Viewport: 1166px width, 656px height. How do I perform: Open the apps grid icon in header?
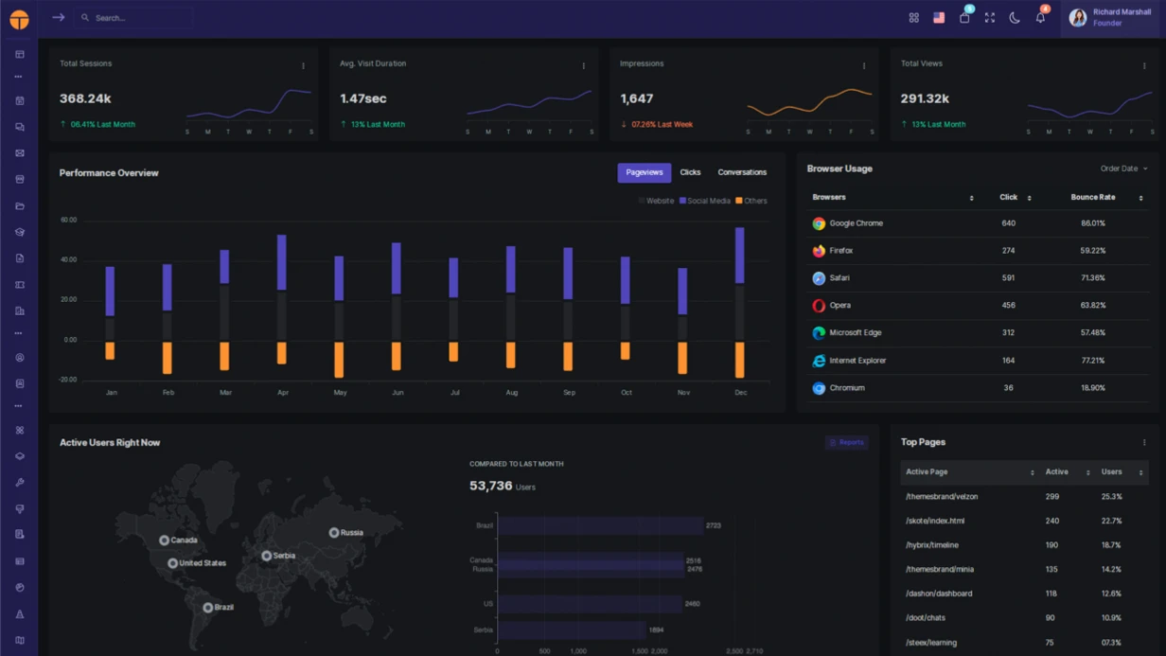(913, 18)
